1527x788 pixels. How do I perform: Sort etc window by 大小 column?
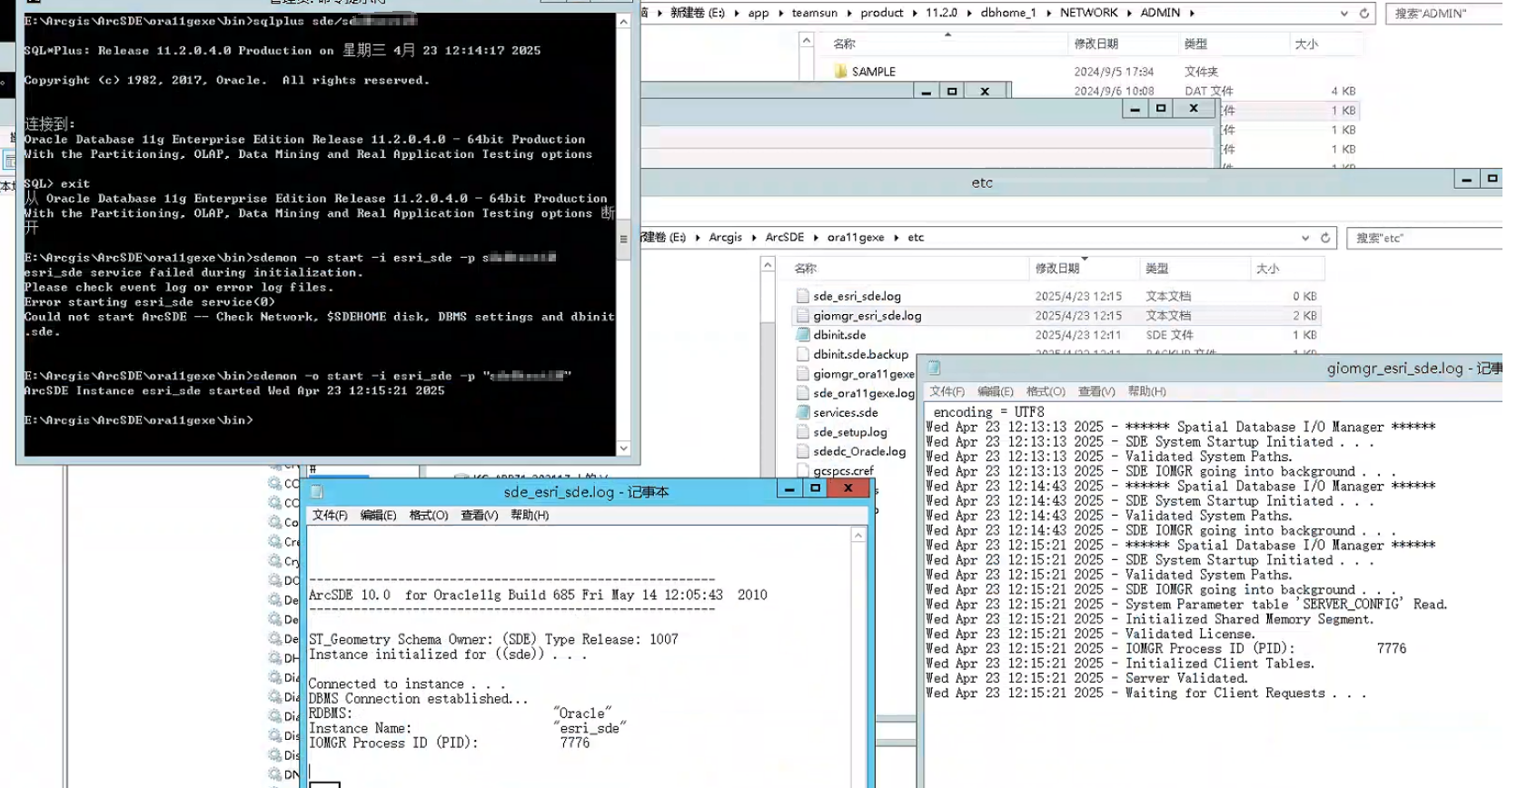1285,268
